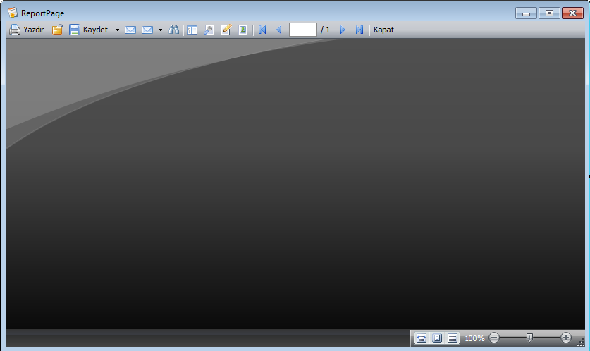Image resolution: width=590 pixels, height=351 pixels.
Task: Click the window resize grip
Action: point(581,342)
